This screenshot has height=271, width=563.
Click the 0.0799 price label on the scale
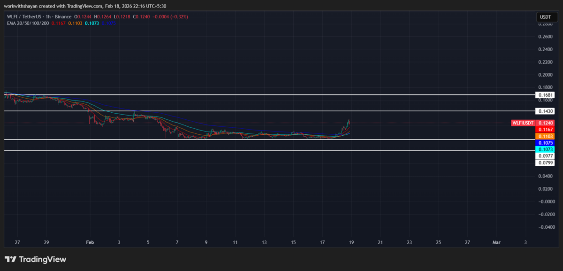(x=545, y=162)
